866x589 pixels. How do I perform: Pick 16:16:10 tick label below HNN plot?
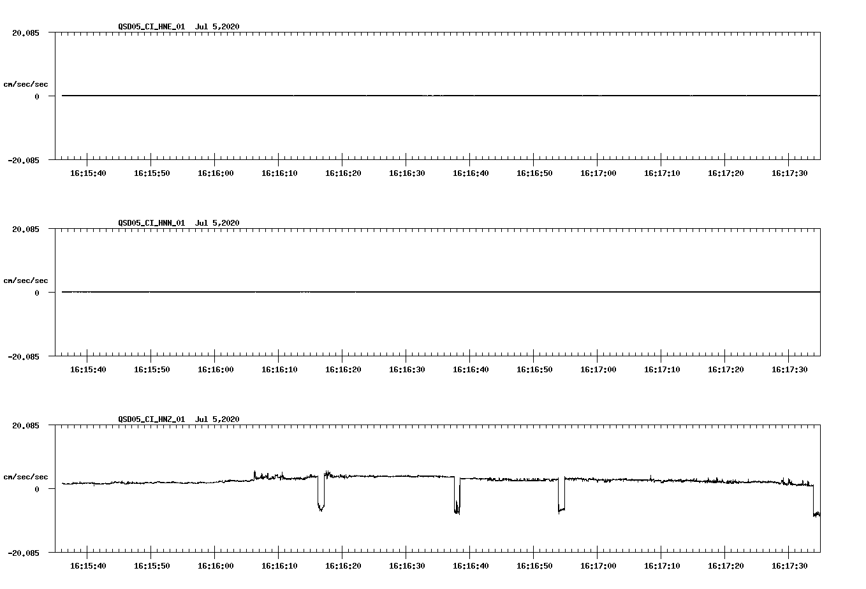click(x=279, y=370)
